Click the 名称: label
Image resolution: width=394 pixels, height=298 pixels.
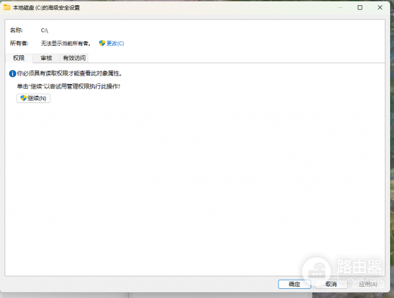click(x=16, y=30)
